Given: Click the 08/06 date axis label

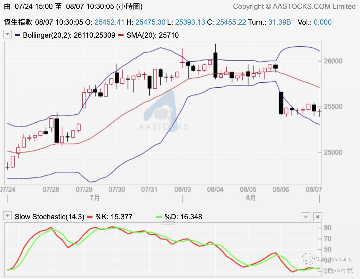Looking at the screenshot, I should point(281,190).
